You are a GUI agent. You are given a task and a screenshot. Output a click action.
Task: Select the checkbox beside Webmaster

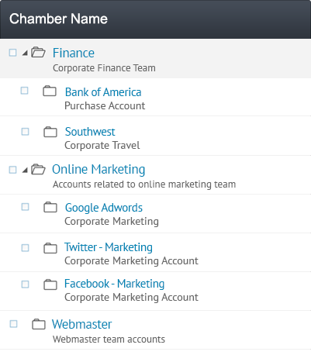(x=13, y=324)
